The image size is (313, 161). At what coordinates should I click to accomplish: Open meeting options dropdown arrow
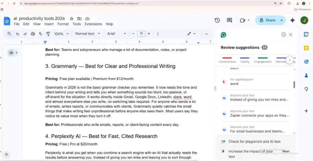249,20
